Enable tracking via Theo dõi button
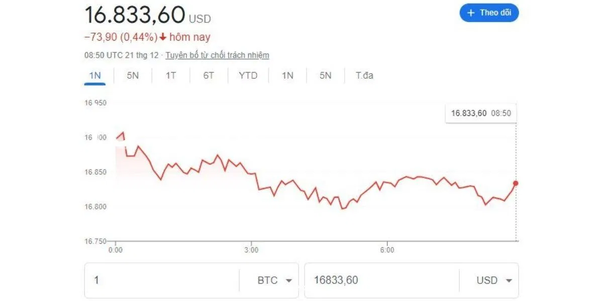 [488, 13]
